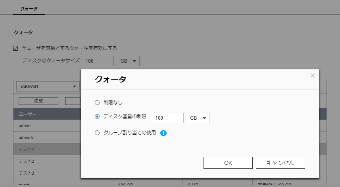The height and width of the screenshot is (187, 340).
Task: Click the ディスクのクォータサイズ input field
Action: pyautogui.click(x=97, y=61)
